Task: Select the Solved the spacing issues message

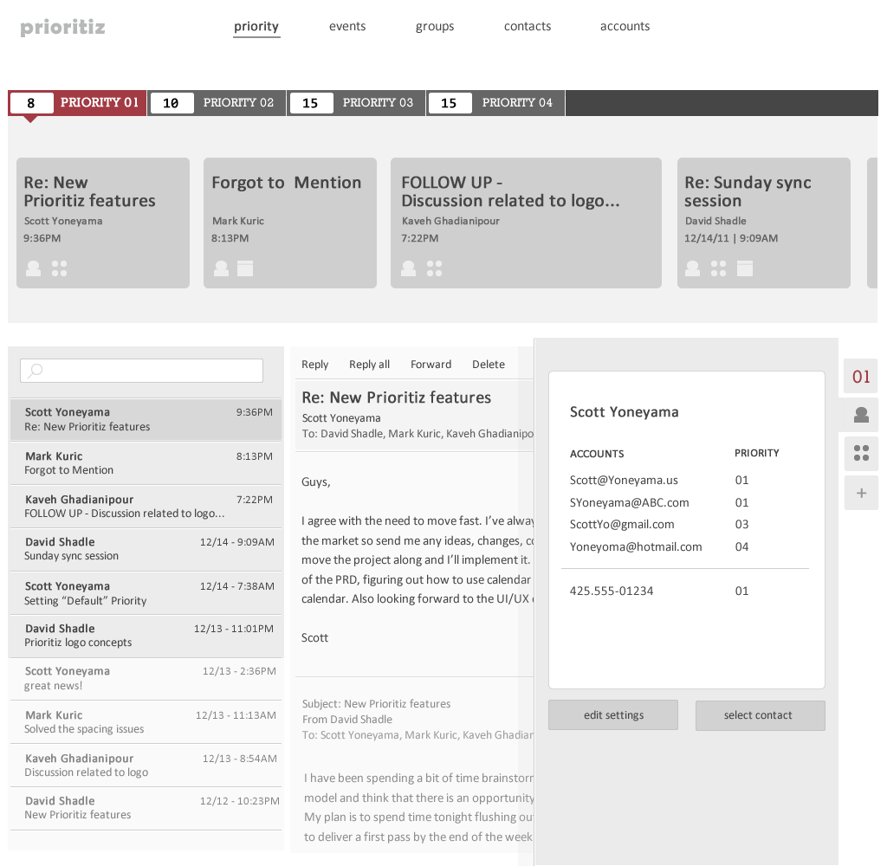Action: (x=146, y=721)
